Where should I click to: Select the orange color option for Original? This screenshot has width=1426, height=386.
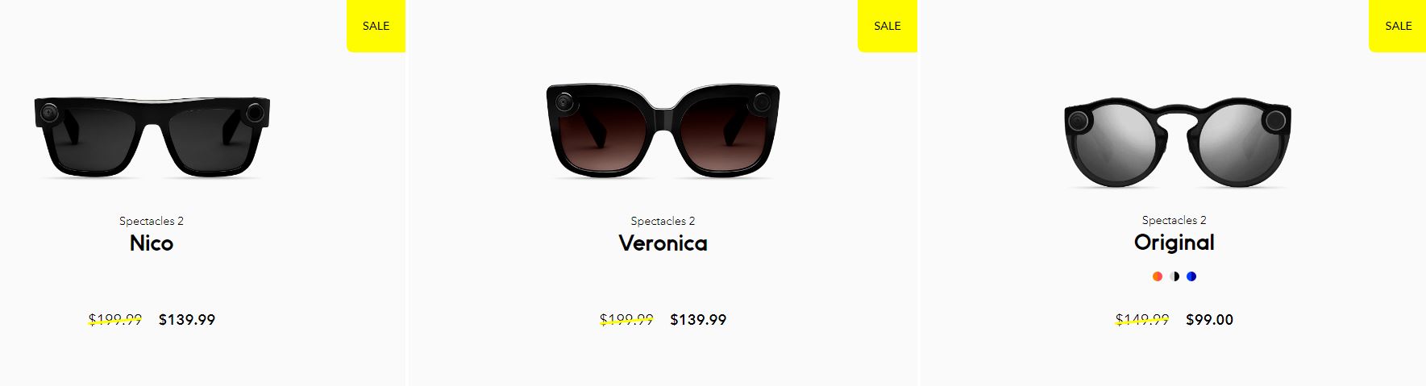[1158, 276]
